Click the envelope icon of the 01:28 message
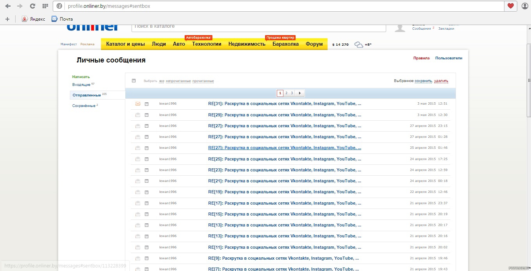531x271 pixels. click(137, 137)
